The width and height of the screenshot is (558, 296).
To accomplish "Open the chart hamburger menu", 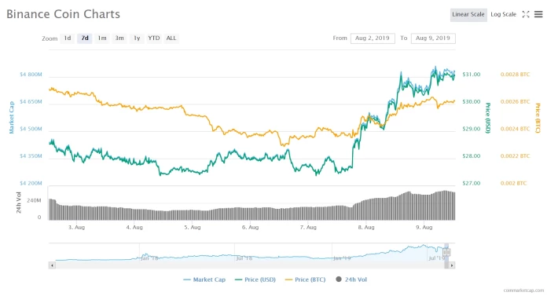I will tap(538, 14).
